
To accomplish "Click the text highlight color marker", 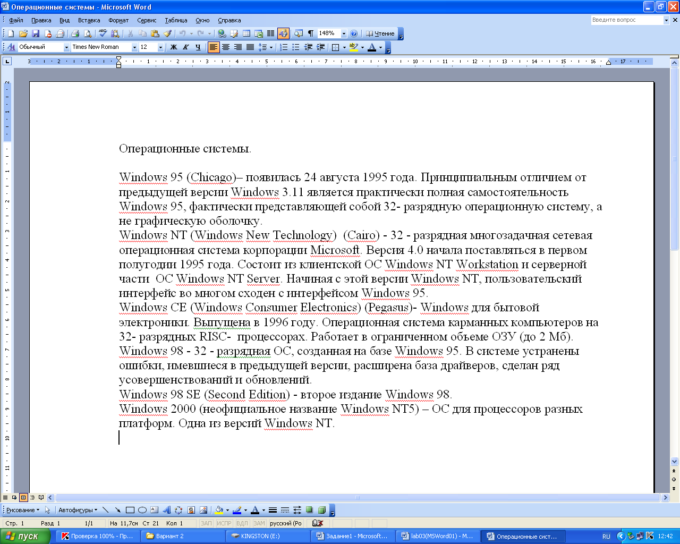I will [354, 47].
